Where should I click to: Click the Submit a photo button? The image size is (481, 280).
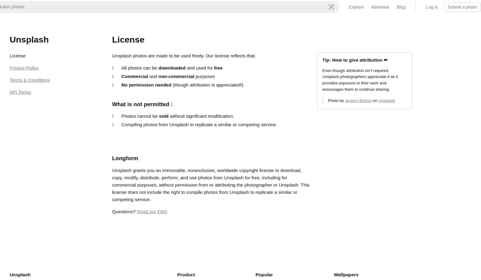(x=462, y=7)
